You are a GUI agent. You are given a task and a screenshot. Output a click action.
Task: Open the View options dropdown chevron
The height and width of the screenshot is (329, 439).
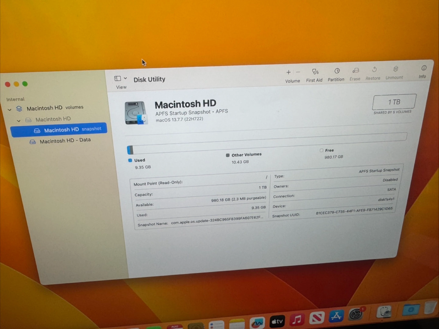coord(125,78)
